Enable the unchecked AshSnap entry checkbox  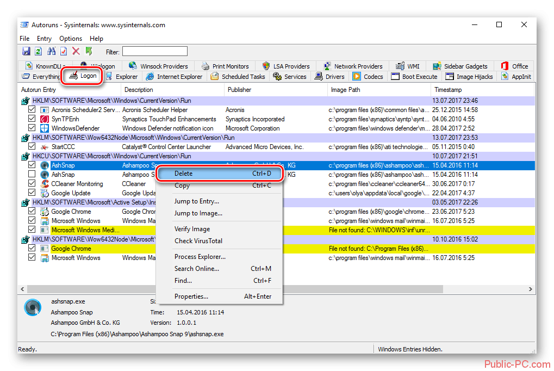coord(32,175)
